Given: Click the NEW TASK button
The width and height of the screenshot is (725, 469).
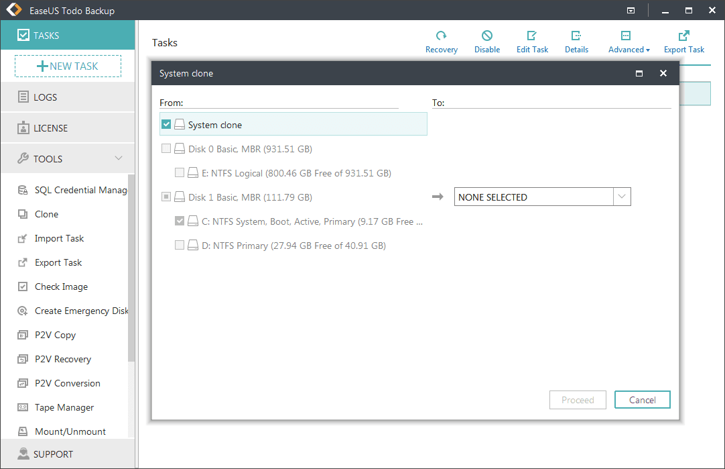Looking at the screenshot, I should tap(68, 66).
